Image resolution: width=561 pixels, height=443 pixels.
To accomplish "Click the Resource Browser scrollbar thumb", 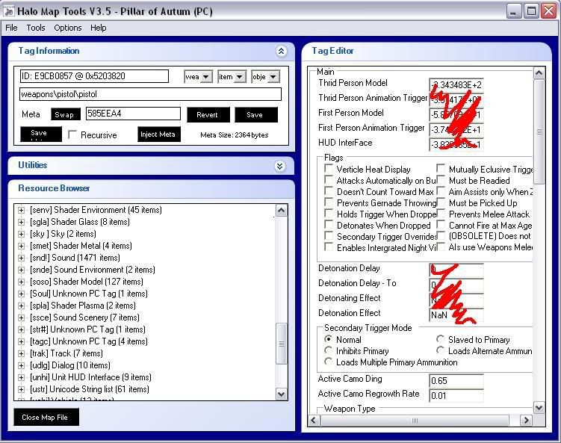I will 282,344.
